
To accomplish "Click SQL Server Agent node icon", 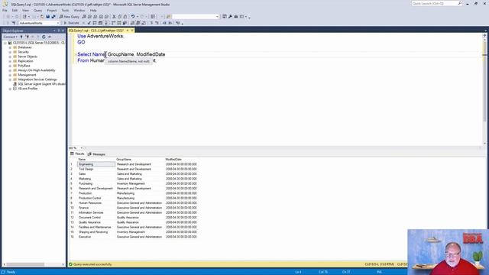I will 15,84.
